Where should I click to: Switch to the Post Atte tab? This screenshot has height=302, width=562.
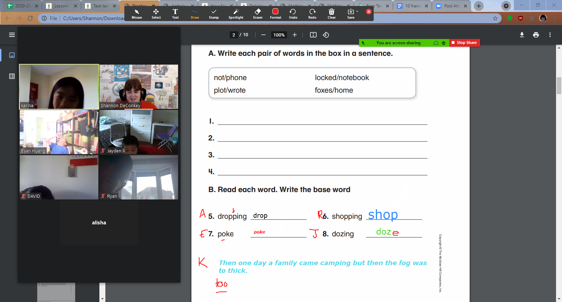(x=452, y=6)
